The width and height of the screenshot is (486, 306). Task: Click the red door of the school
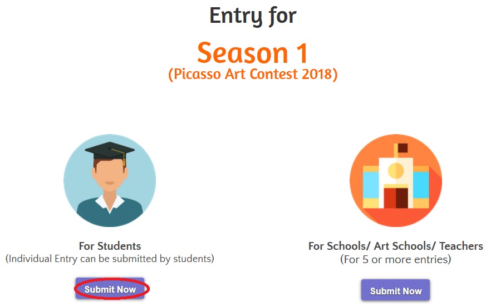[395, 198]
